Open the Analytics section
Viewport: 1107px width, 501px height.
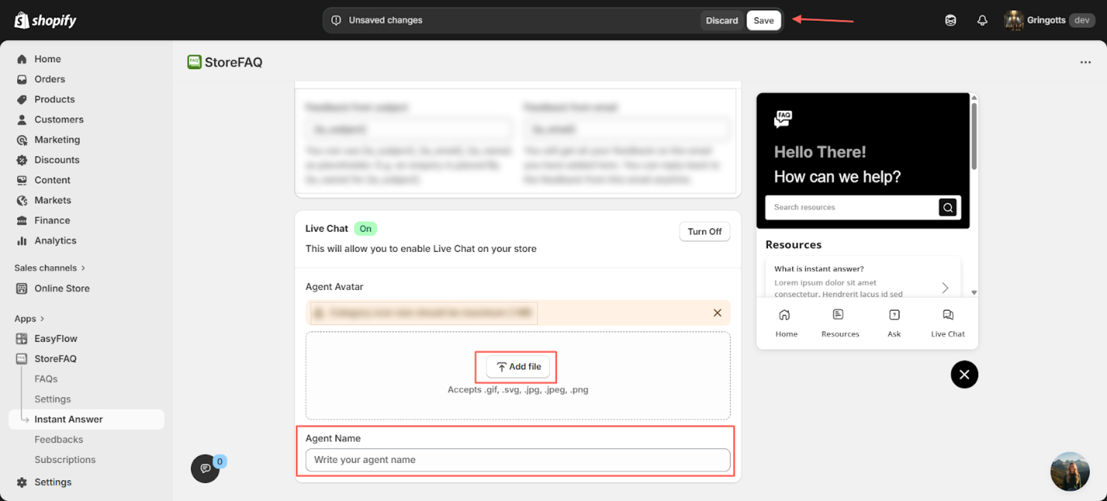(55, 240)
